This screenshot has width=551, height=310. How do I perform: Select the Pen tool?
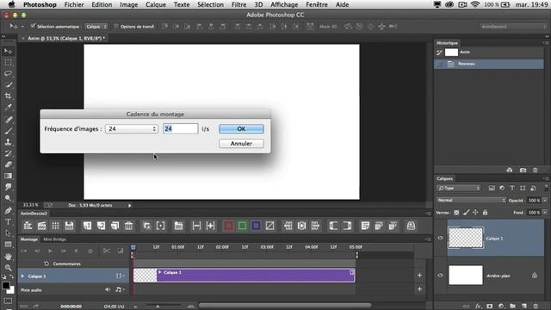pyautogui.click(x=8, y=210)
